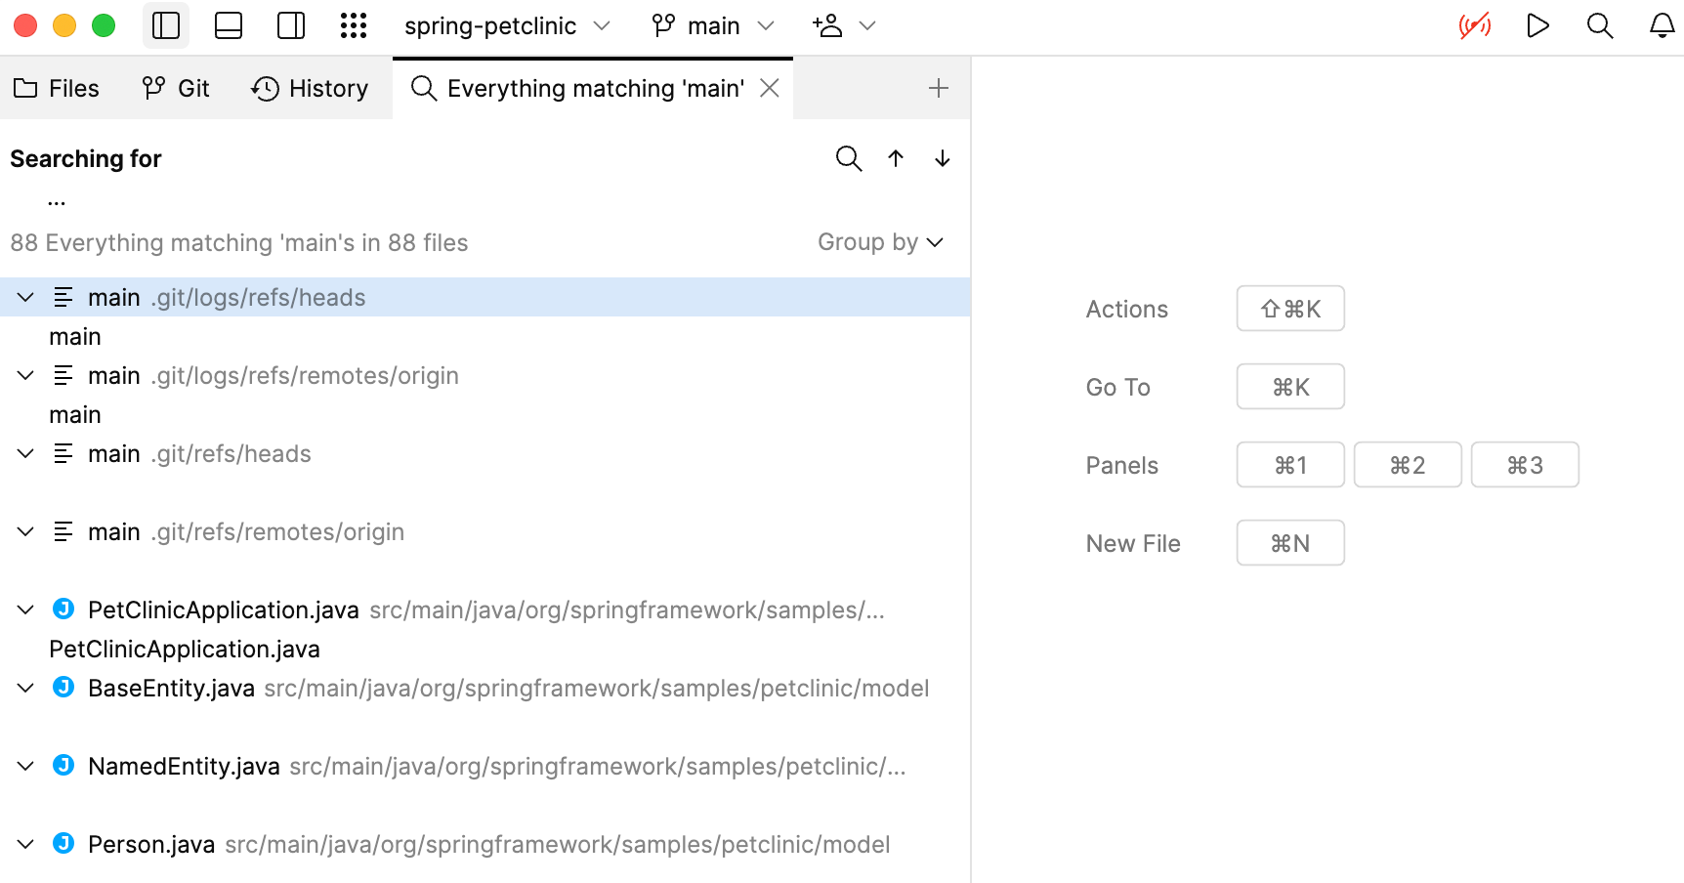Navigate to next result with down arrow

[x=941, y=158]
